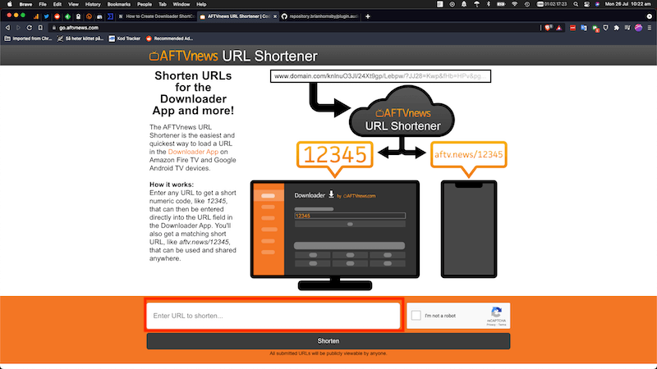
Task: Switch to the GitHub repository.brianhornsby tab
Action: click(319, 16)
